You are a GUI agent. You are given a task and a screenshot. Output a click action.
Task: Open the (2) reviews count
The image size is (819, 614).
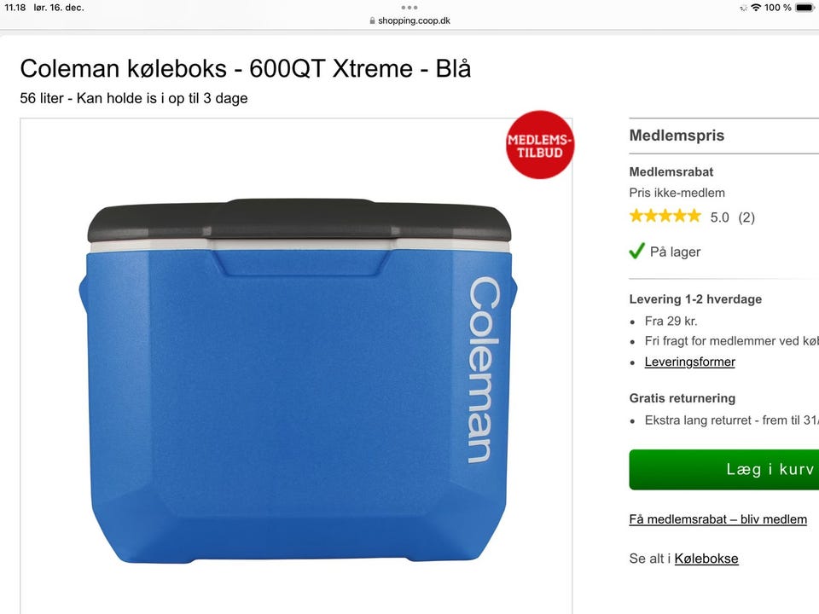tap(746, 217)
